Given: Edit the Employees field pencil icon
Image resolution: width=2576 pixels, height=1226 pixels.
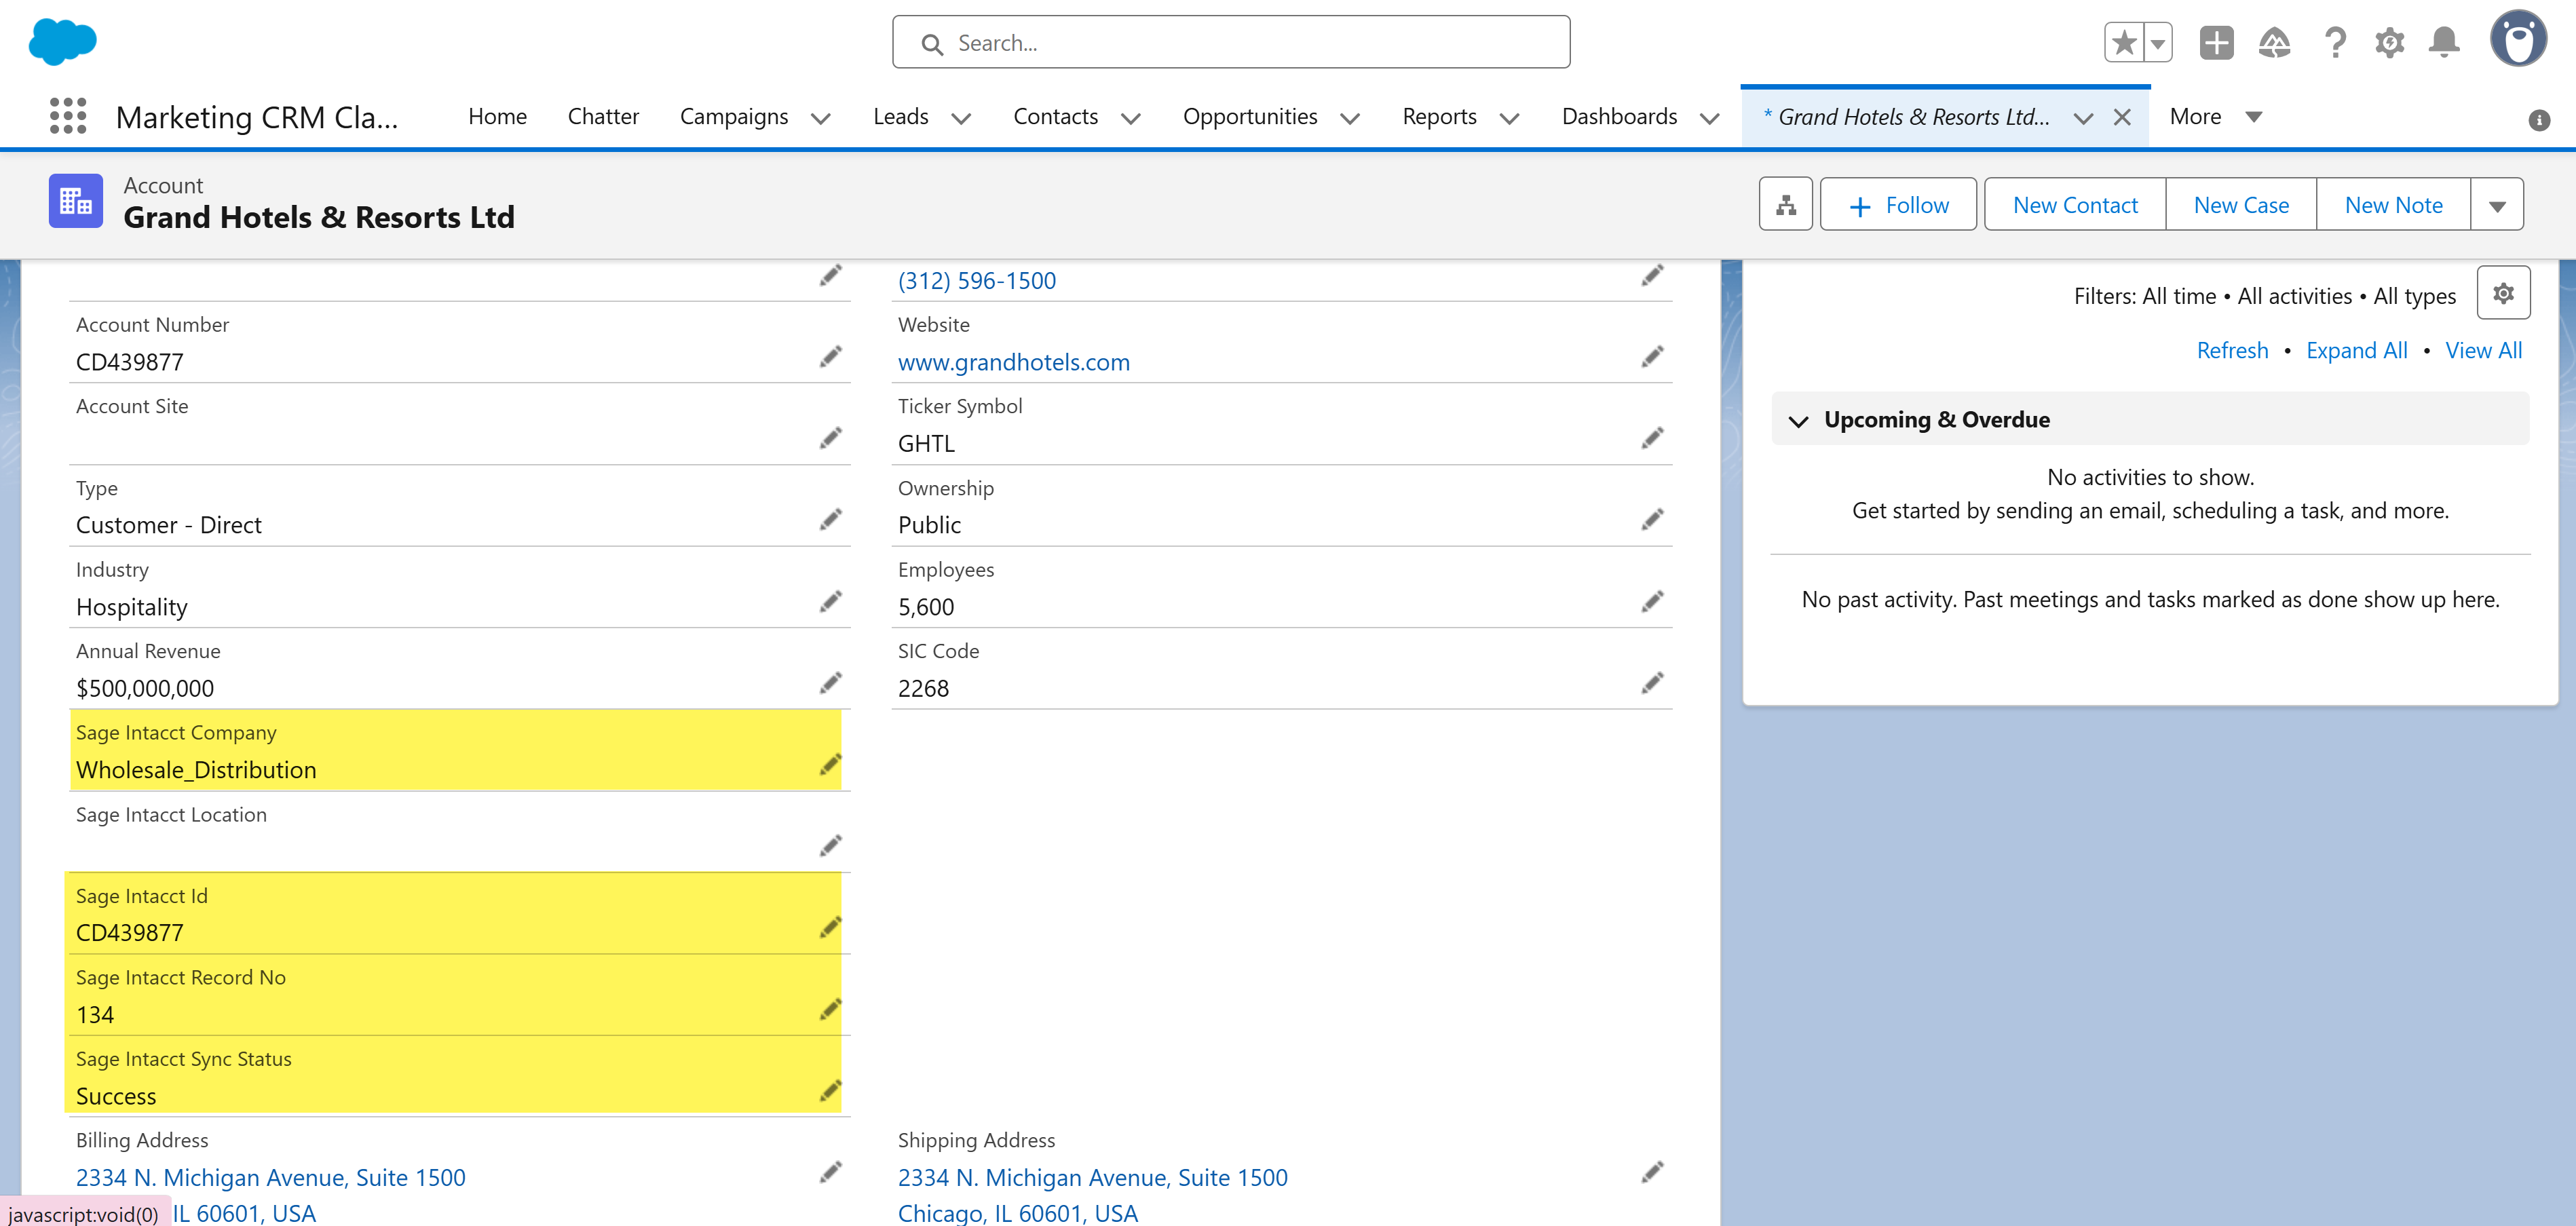Looking at the screenshot, I should (1652, 602).
